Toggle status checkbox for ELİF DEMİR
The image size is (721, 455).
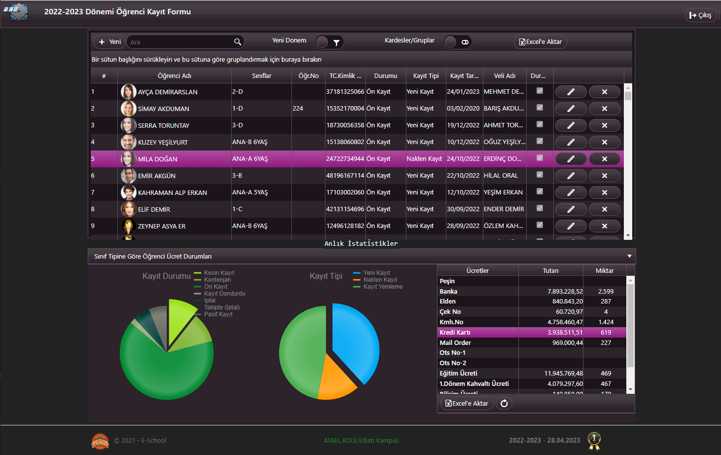(x=540, y=208)
